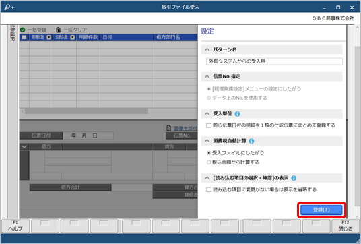This screenshot has width=361, height=244.
Task: Click the magnifier plus icon in title bar
Action: click(x=9, y=7)
